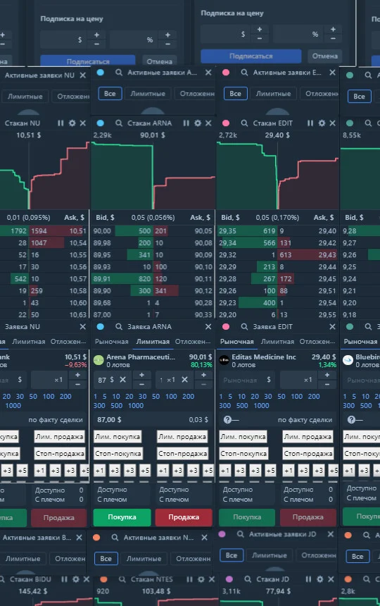Image resolution: width=380 pixels, height=606 pixels.
Task: Open settings gear of Стакан NU
Action: 72,123
